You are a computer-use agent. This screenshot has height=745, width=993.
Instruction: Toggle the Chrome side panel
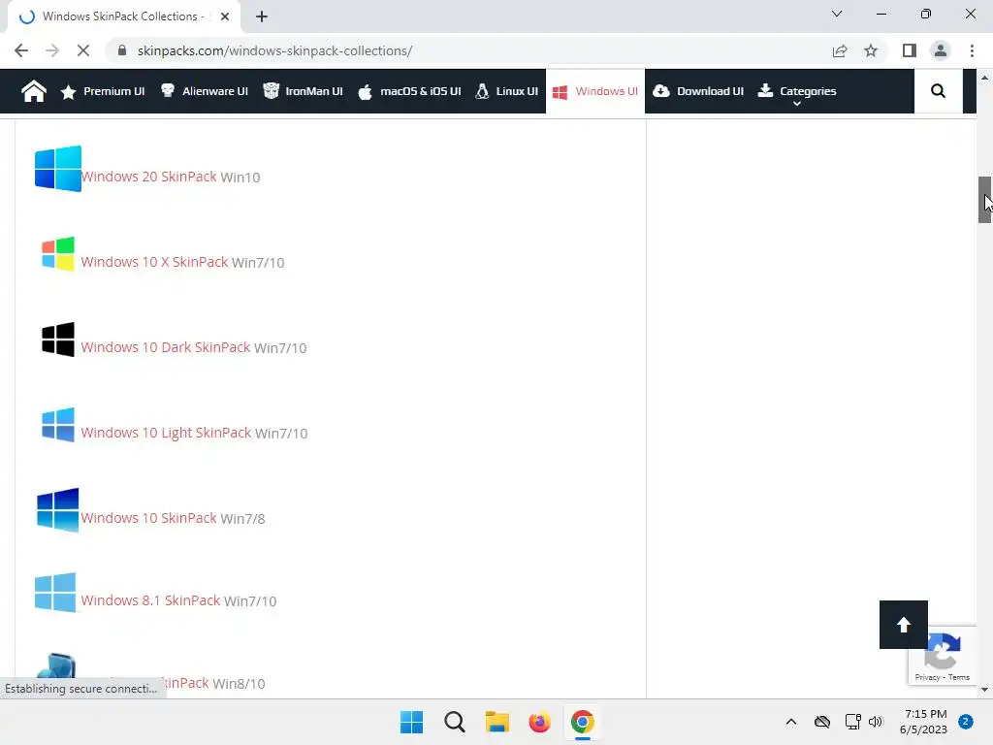point(910,50)
